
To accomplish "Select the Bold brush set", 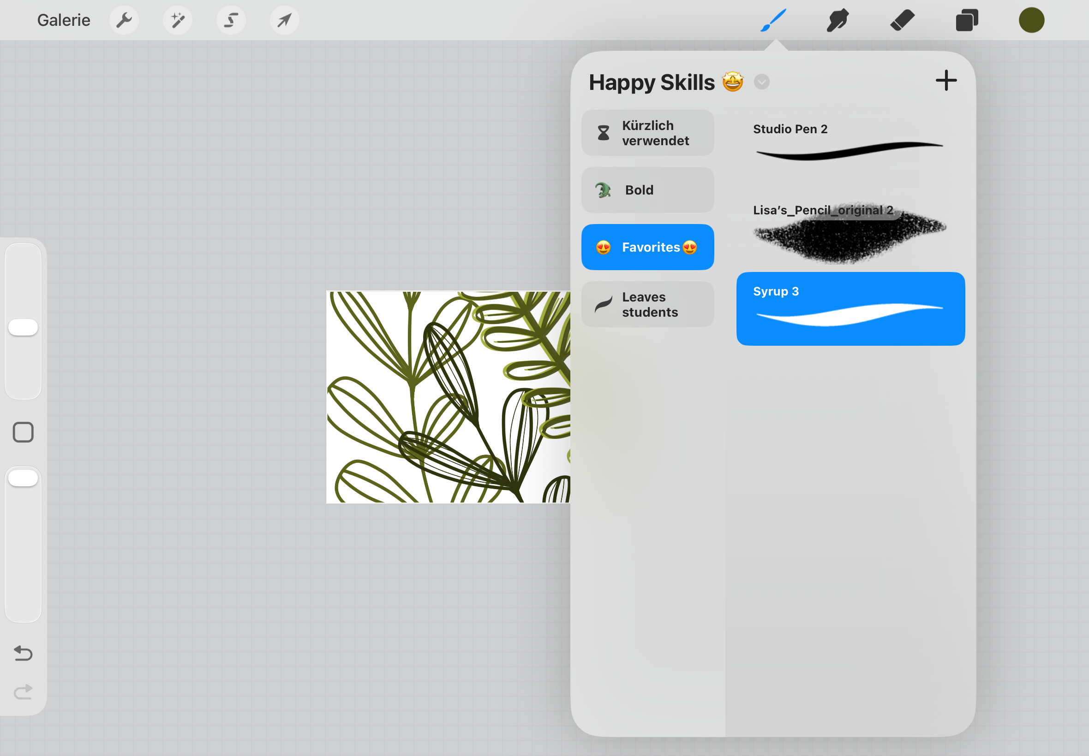I will [647, 190].
